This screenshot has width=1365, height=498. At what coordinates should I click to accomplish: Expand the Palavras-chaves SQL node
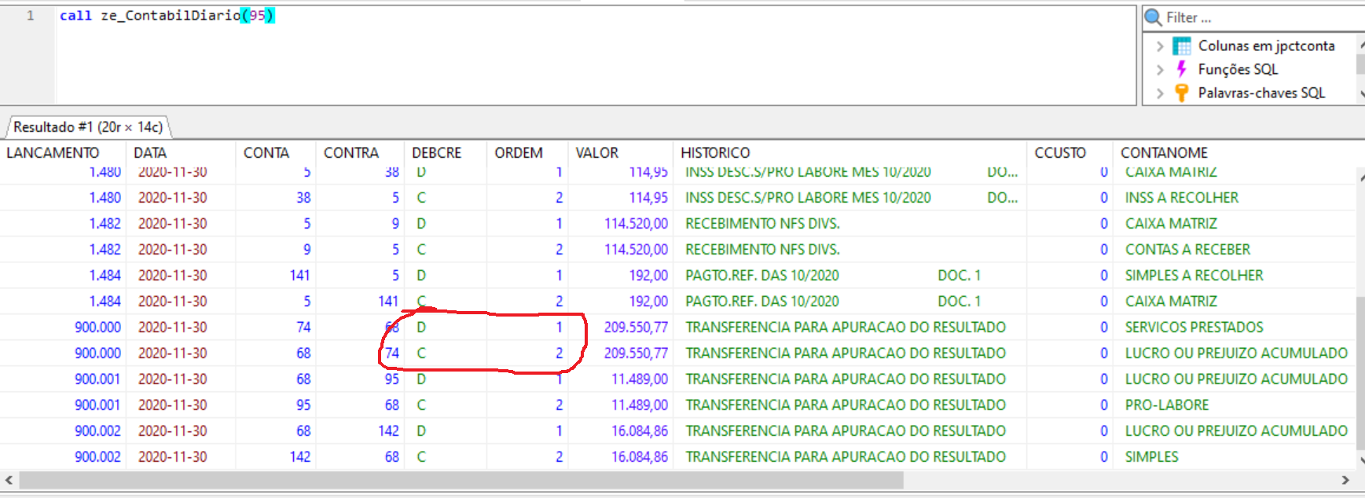pyautogui.click(x=1160, y=93)
